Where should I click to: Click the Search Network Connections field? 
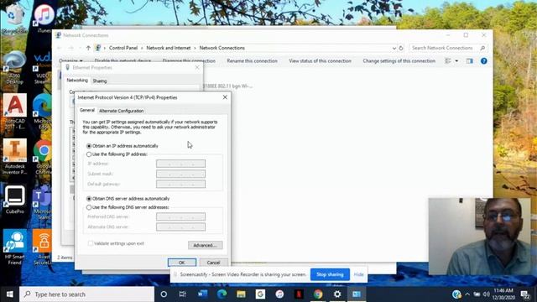448,49
